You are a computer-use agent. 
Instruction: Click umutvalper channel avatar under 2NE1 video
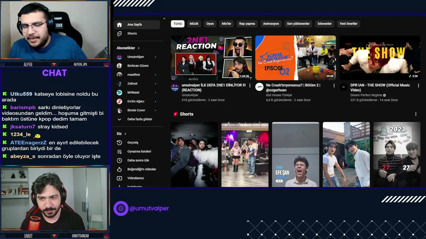pyautogui.click(x=175, y=87)
